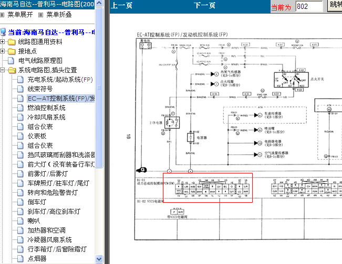This screenshot has height=264, width=342.
Task: Click the 跳转 jump button
Action: click(335, 5)
